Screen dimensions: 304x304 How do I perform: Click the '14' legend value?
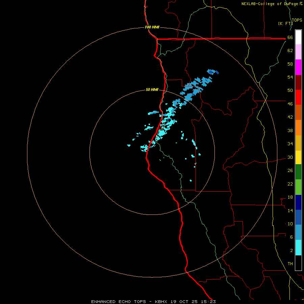[290, 210]
